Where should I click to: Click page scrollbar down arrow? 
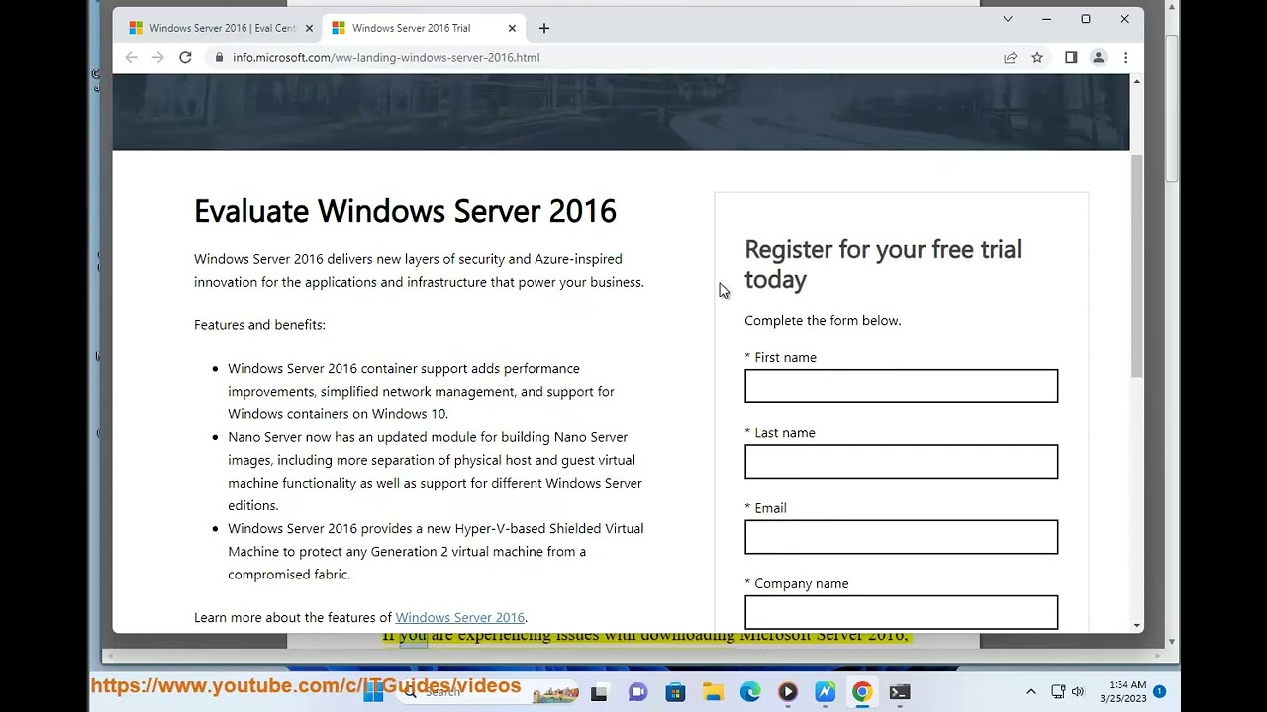pyautogui.click(x=1136, y=625)
